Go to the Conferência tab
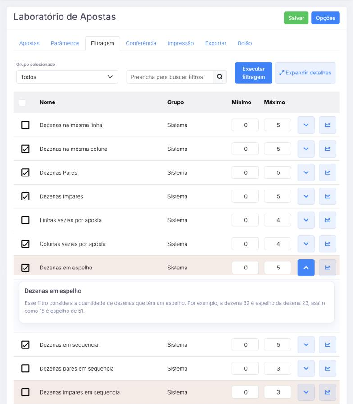353x404 pixels. (141, 43)
